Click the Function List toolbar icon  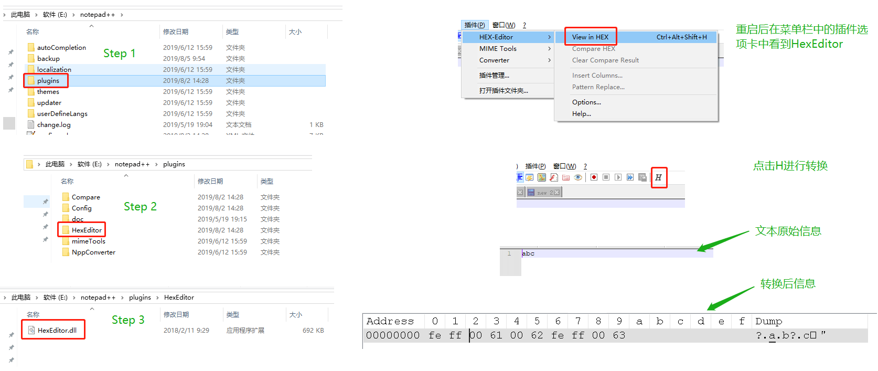(554, 177)
